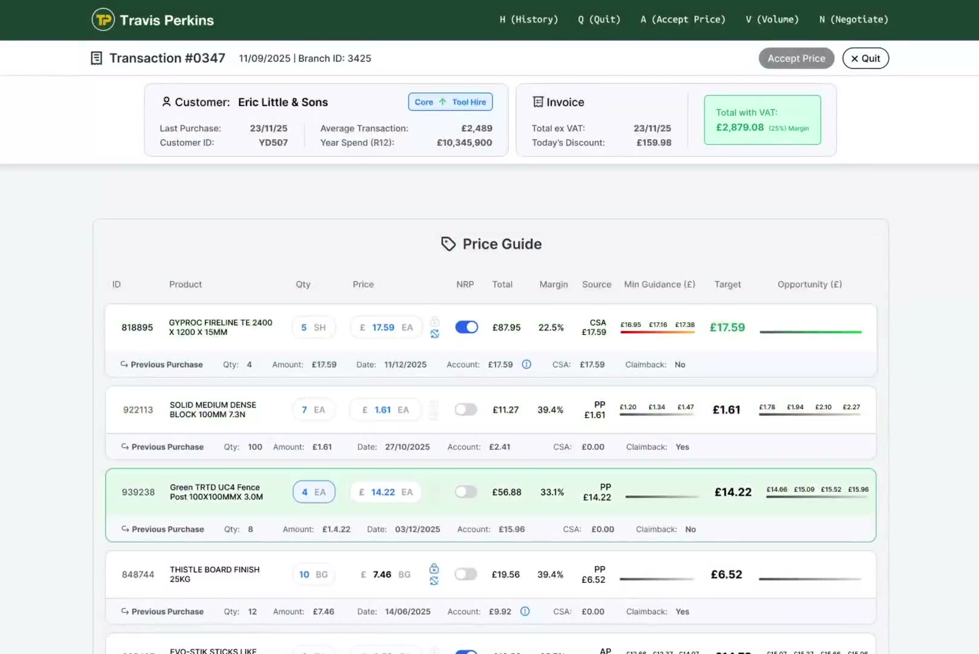Click the Opportunity (£) column header
This screenshot has height=654, width=979.
[x=810, y=284]
